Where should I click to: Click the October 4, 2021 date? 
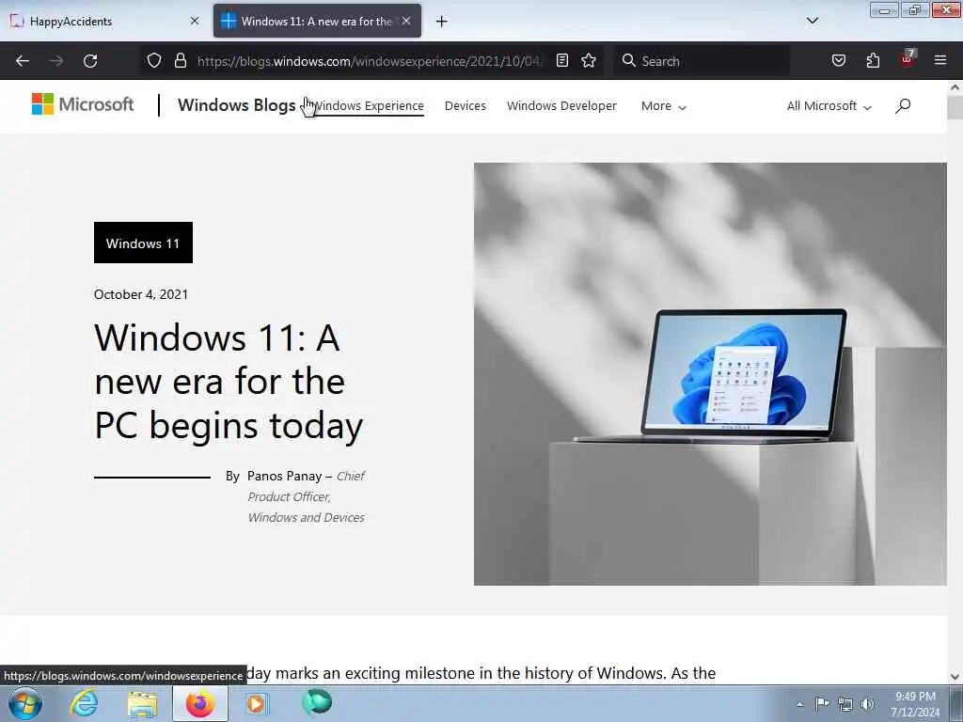141,294
